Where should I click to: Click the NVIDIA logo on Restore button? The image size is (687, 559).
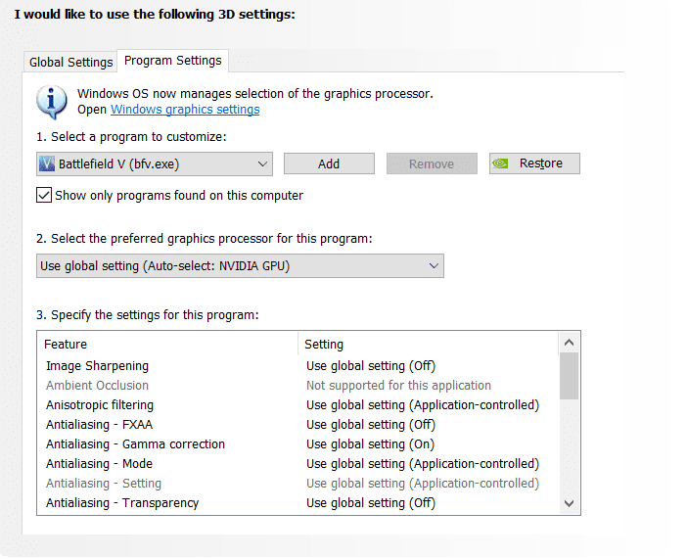tap(500, 163)
